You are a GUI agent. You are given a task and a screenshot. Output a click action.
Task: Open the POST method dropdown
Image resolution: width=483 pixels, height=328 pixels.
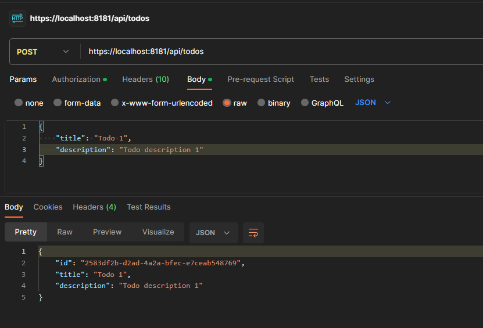tap(43, 52)
